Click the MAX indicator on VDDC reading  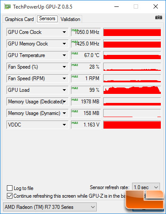(75, 123)
